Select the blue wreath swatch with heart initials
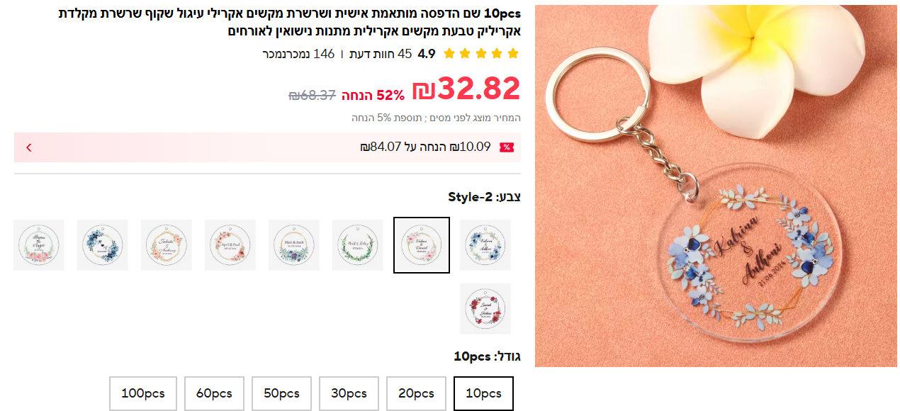Viewport: 900px width, 411px height. point(103,245)
